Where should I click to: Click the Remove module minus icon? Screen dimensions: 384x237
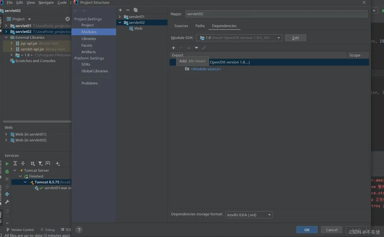(x=128, y=10)
